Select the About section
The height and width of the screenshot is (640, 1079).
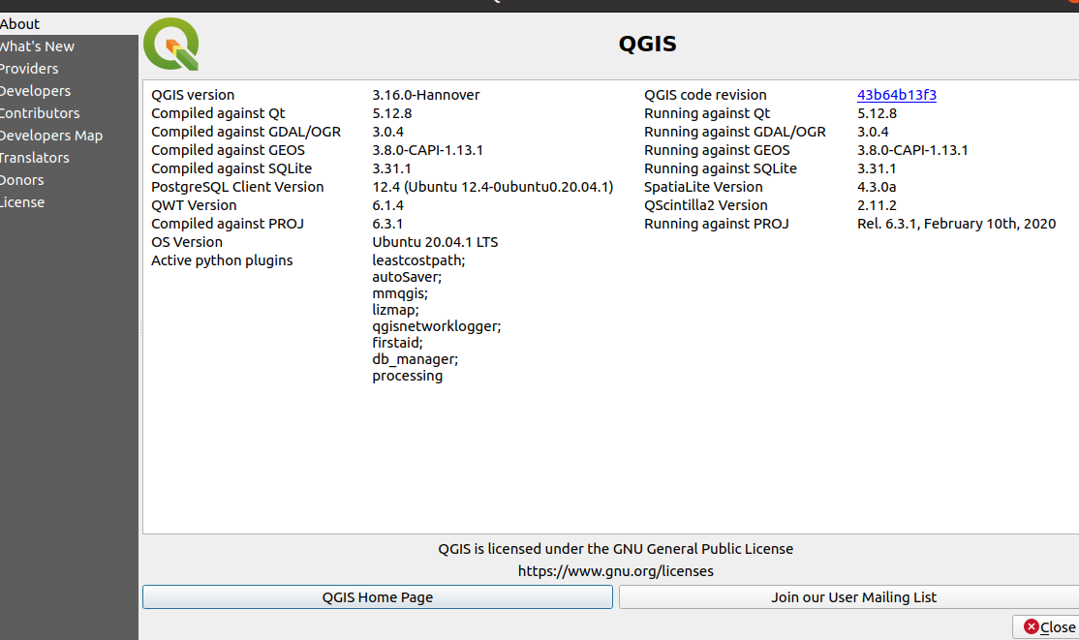coord(20,23)
